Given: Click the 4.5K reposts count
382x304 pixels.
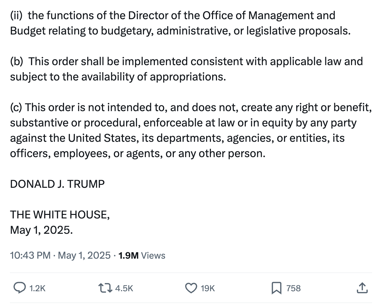Looking at the screenshot, I should click(124, 288).
